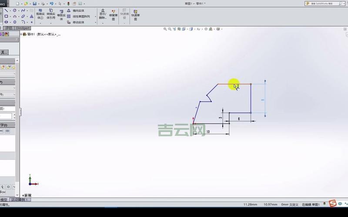Choose the Offset Entities (等距实体) tool
This screenshot has height=217, width=348.
61,15
